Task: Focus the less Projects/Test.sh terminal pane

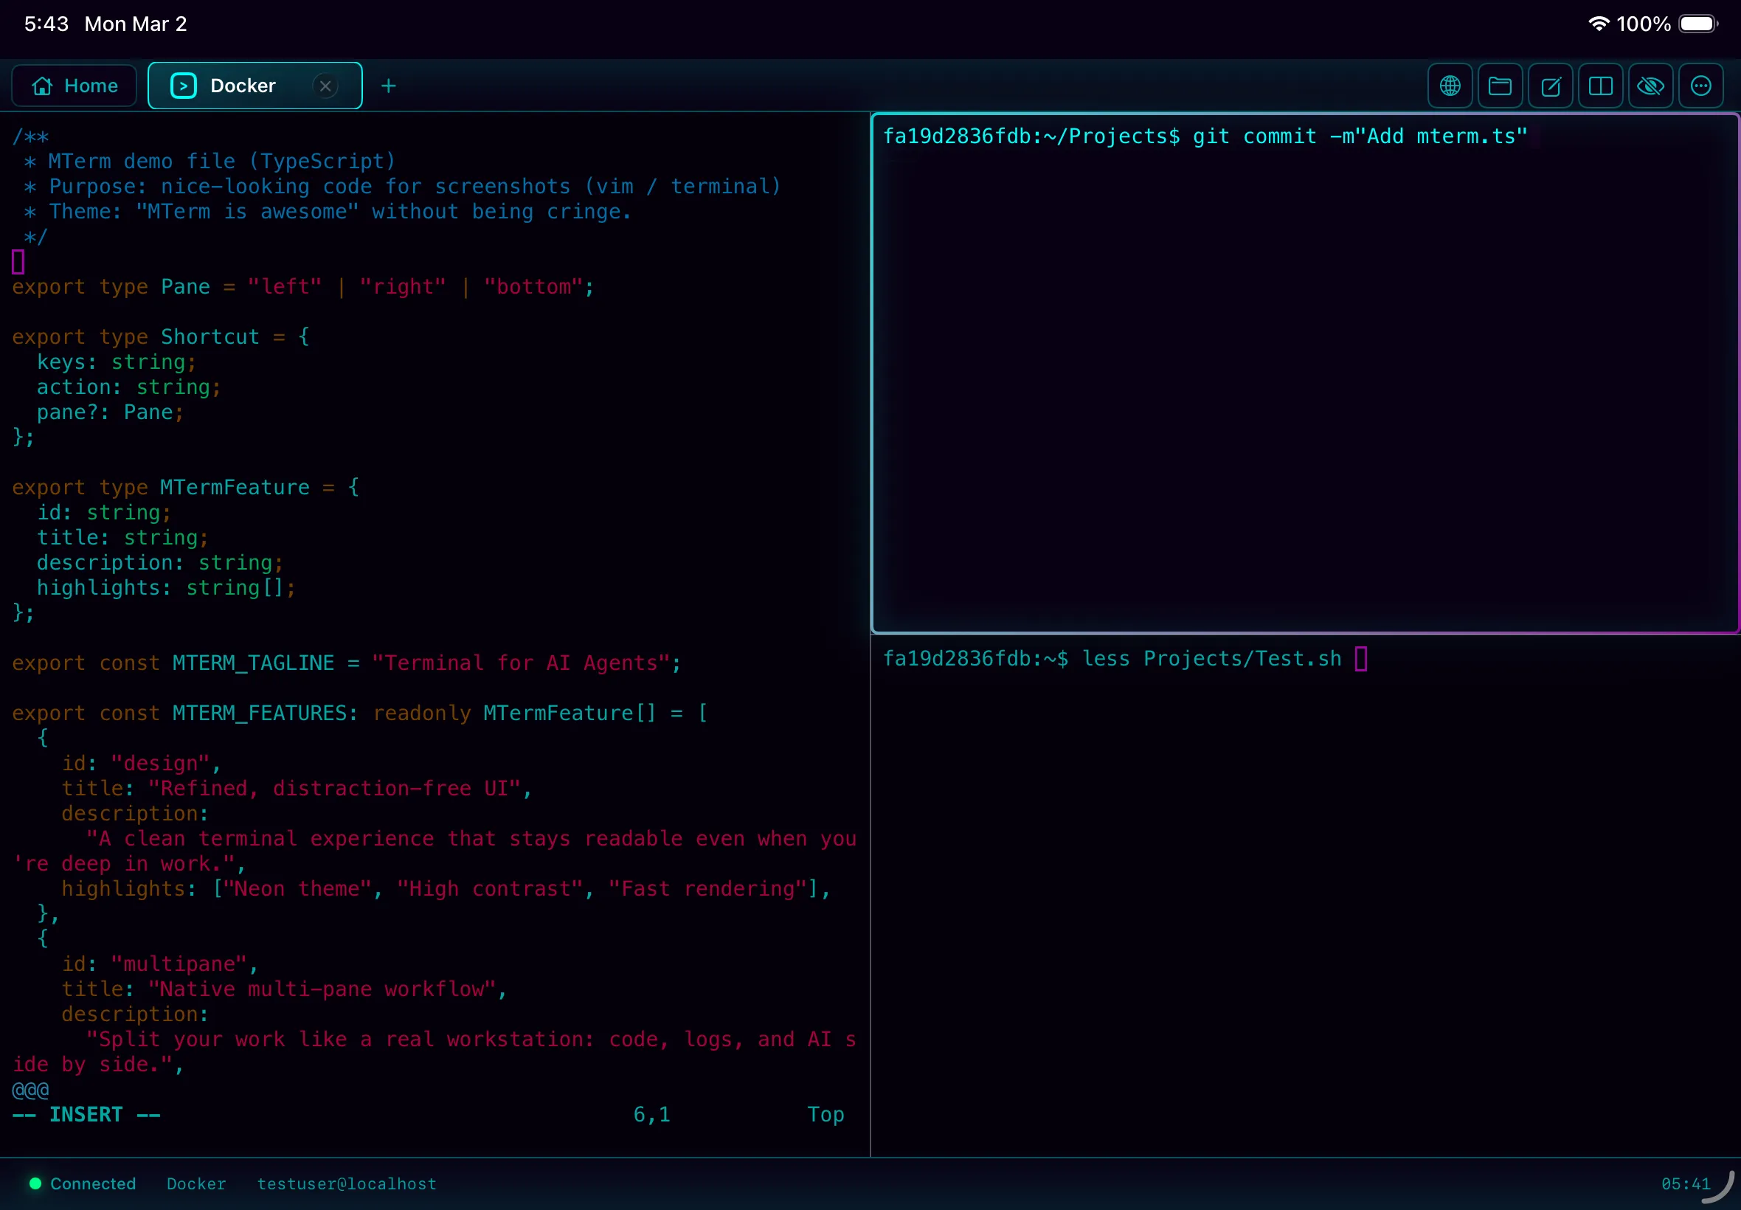Action: coord(1304,895)
